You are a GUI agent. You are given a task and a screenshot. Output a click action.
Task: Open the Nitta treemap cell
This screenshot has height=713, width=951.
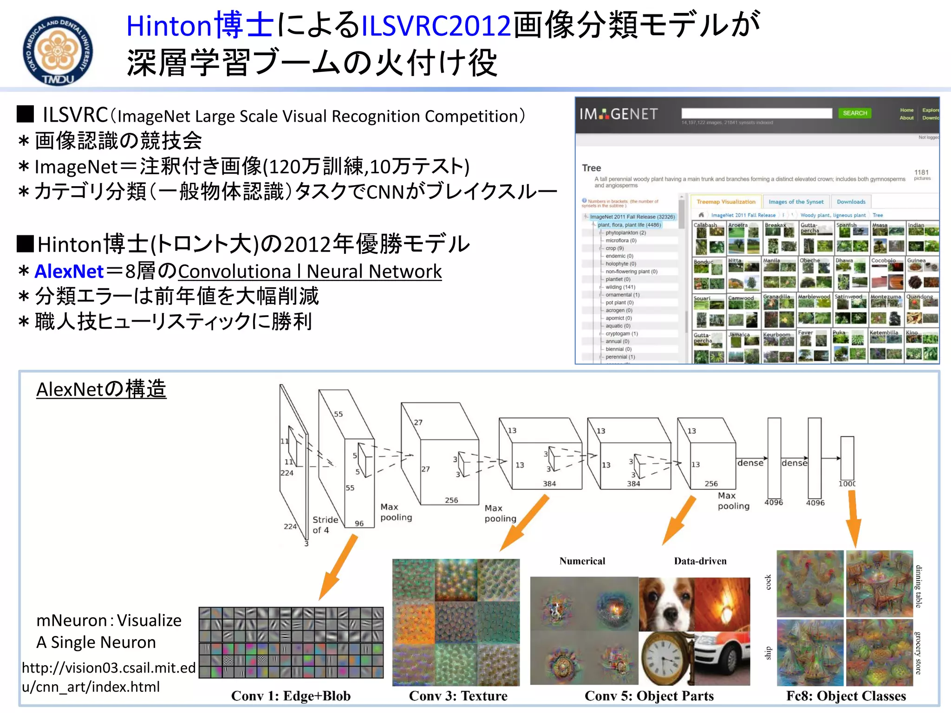point(744,274)
